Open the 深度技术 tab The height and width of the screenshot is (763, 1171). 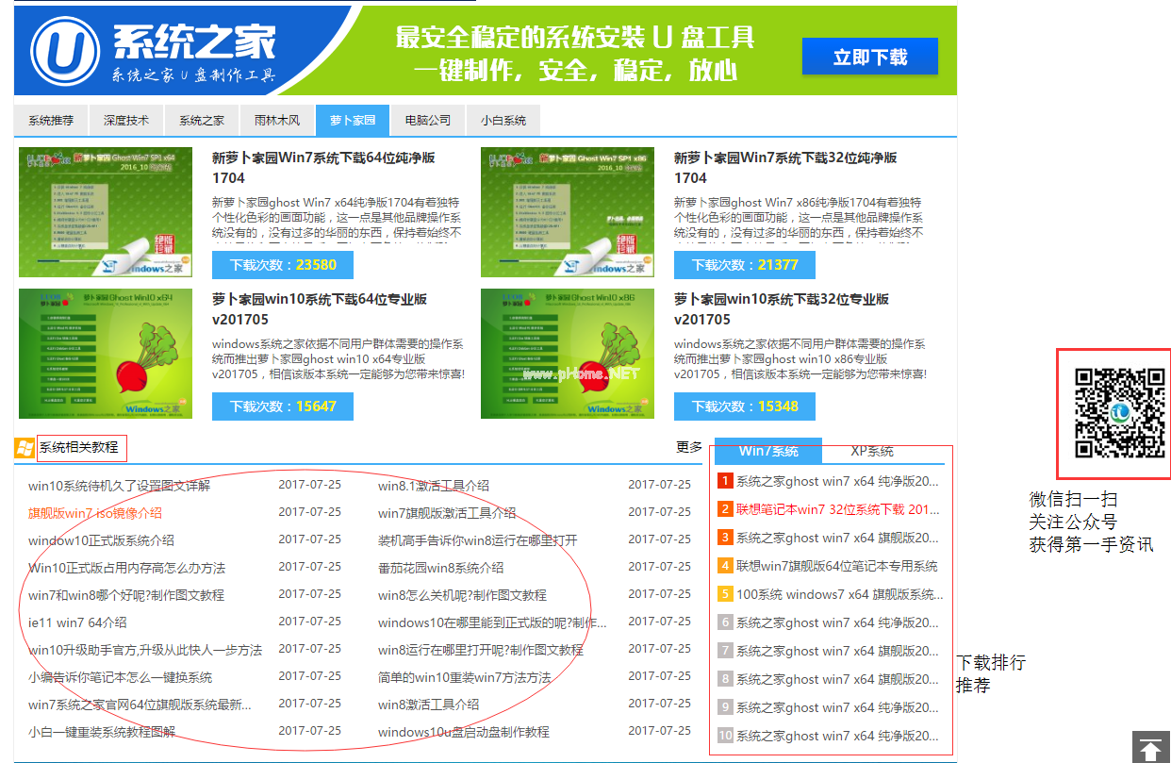[126, 120]
